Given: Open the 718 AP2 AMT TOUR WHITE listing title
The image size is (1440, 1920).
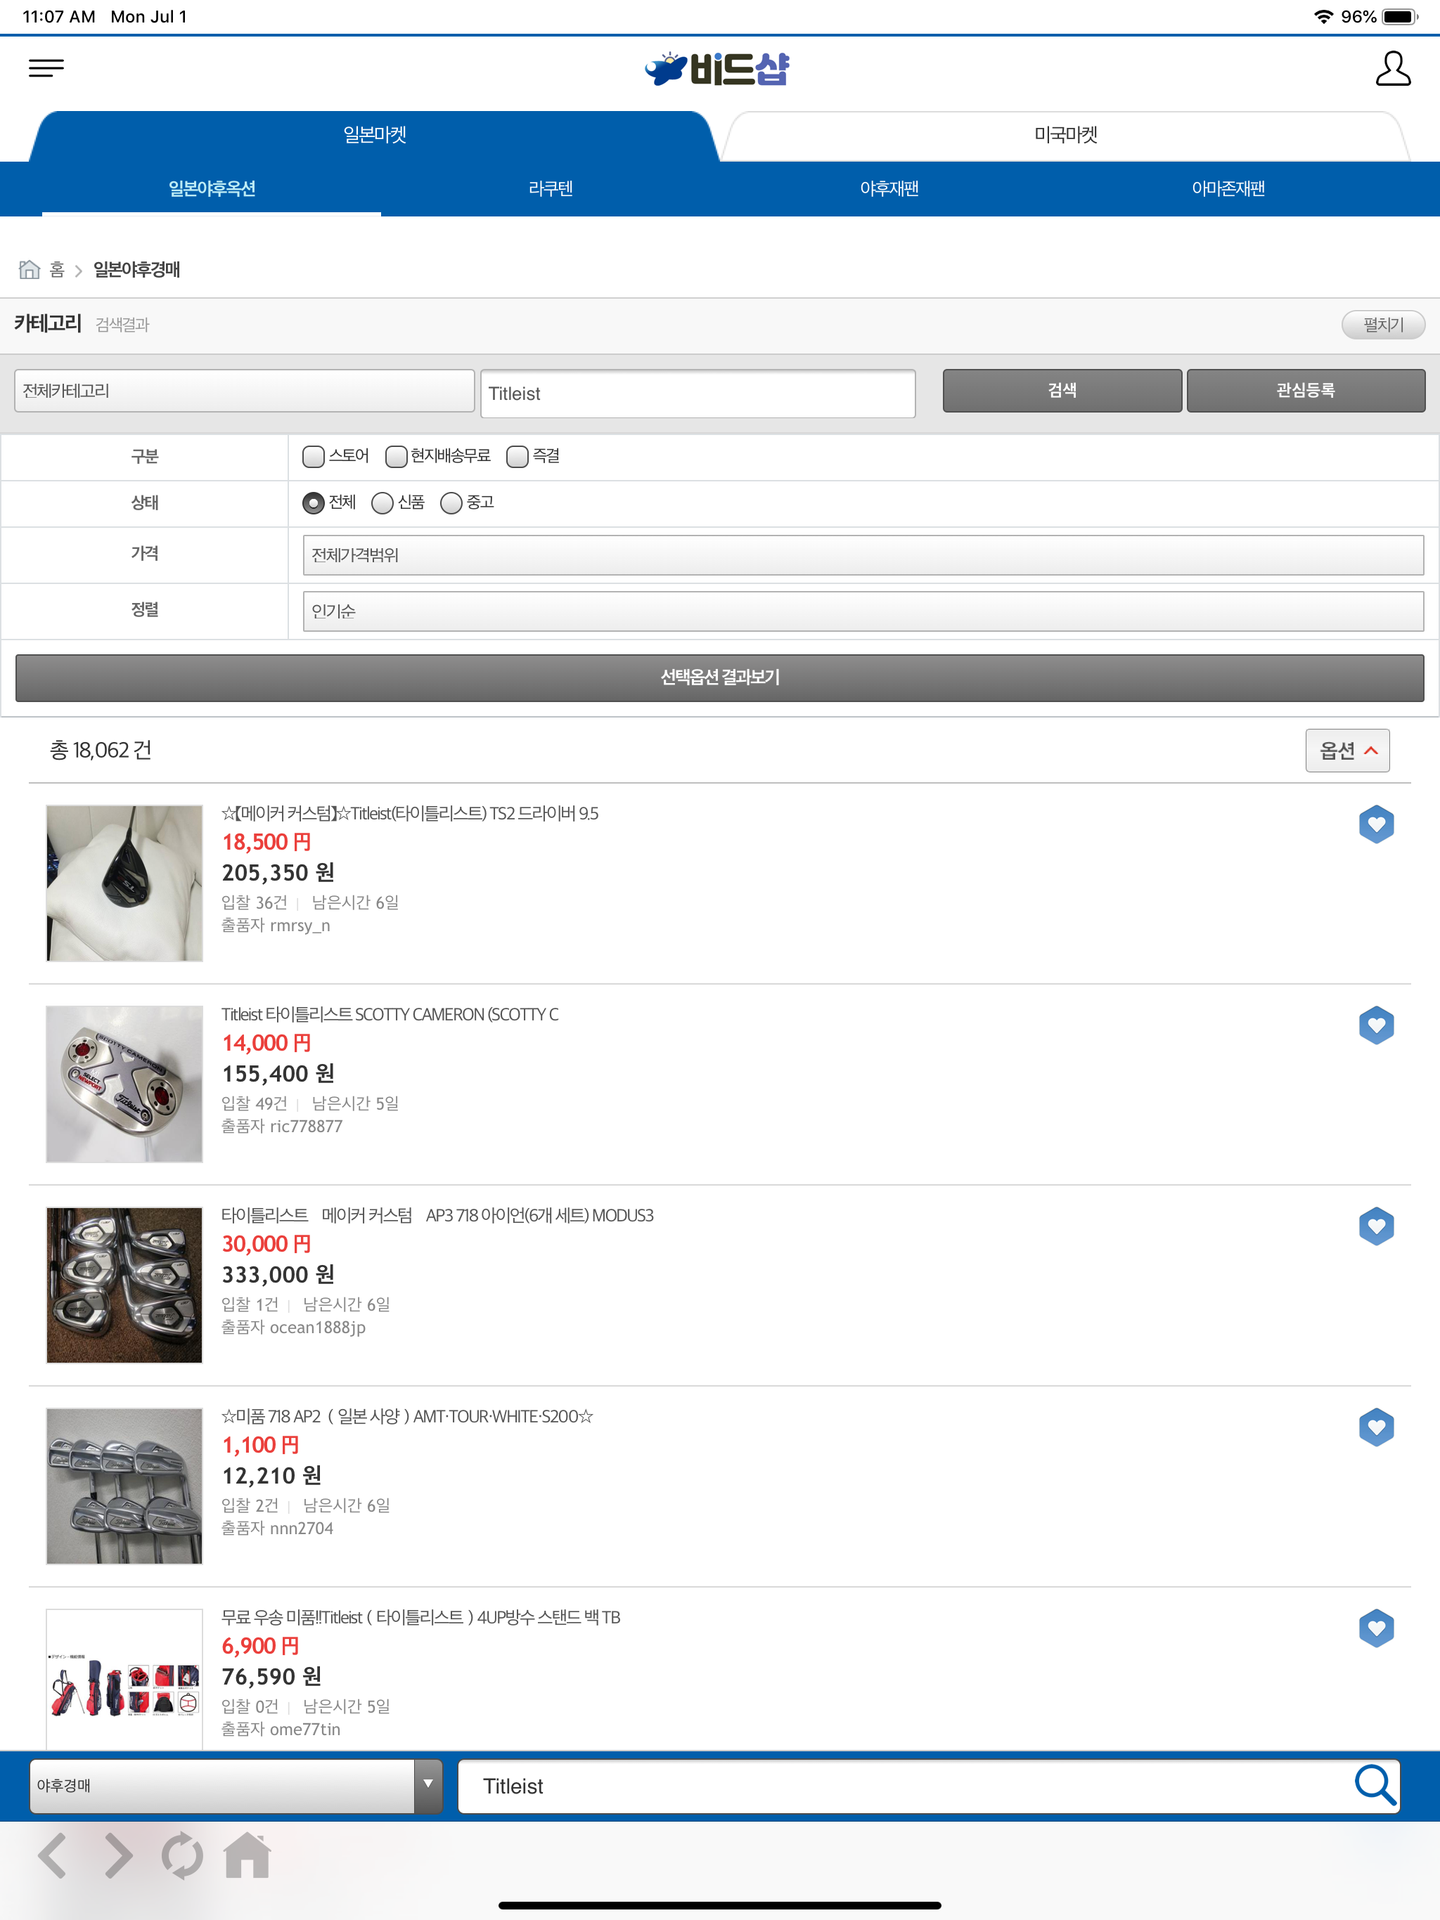Looking at the screenshot, I should (407, 1417).
